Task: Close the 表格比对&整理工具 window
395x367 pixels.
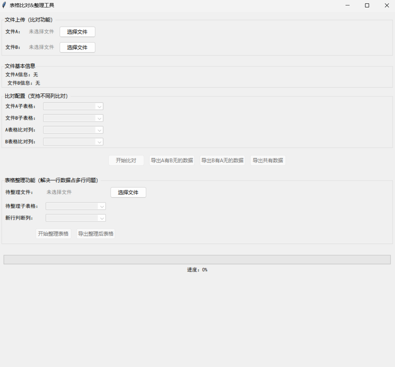Action: coord(387,5)
